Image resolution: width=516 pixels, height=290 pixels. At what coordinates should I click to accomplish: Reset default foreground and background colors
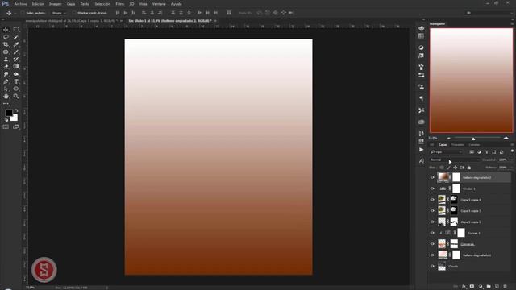pyautogui.click(x=6, y=120)
